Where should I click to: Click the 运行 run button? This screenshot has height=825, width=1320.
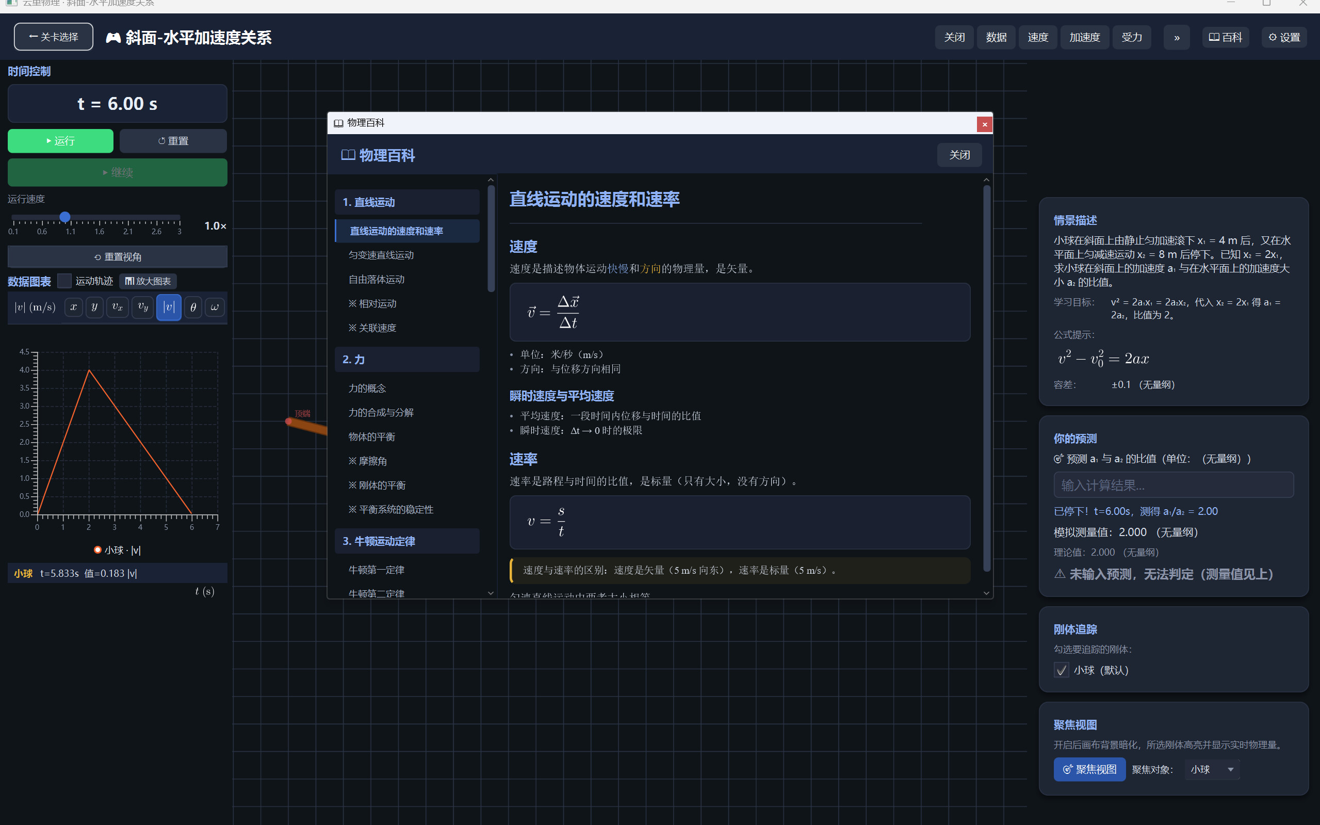(60, 141)
